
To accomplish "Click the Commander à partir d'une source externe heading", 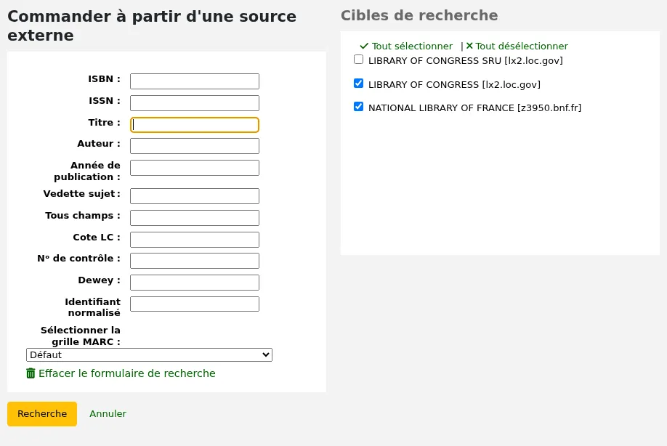I will 152,25.
